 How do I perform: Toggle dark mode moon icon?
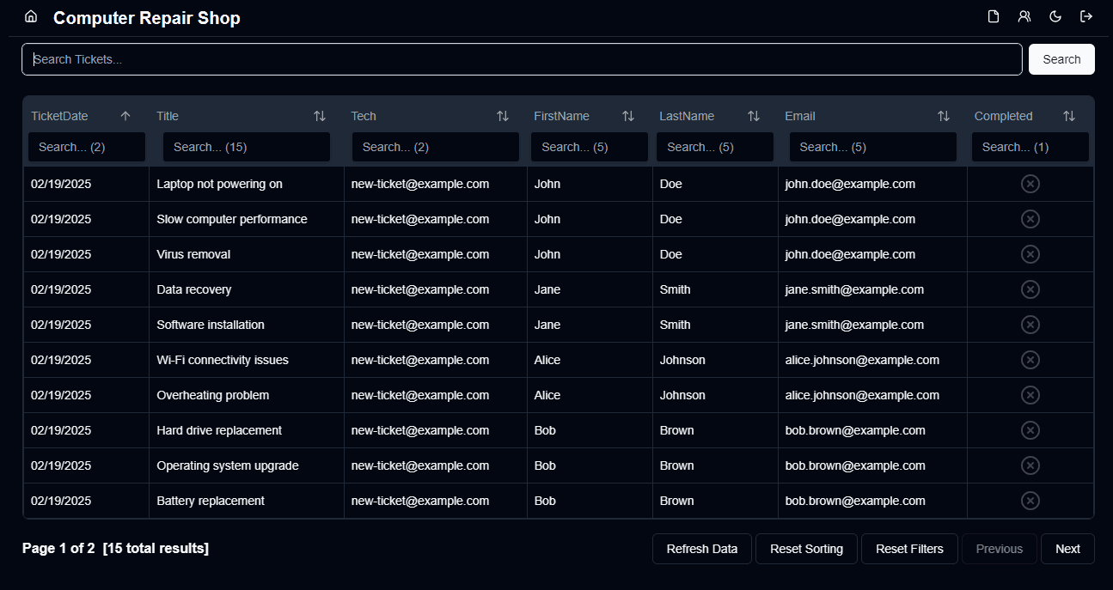point(1055,16)
